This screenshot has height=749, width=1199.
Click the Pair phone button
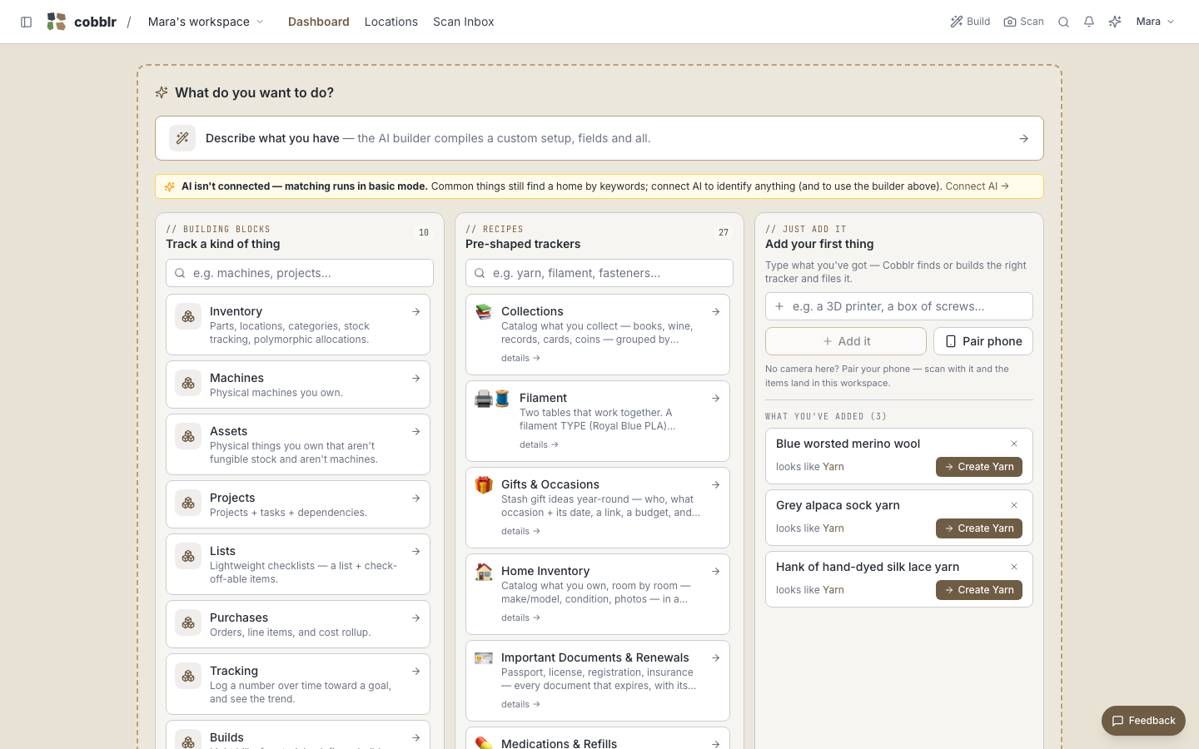pyautogui.click(x=983, y=341)
